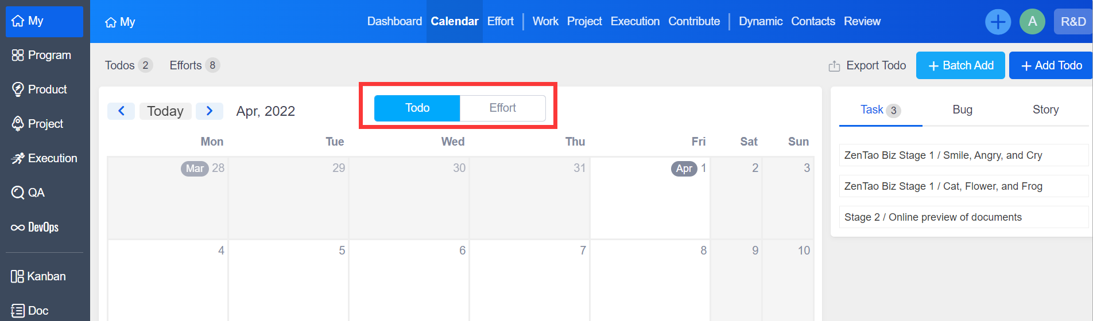Go to next month arrow
The height and width of the screenshot is (321, 1093).
pos(210,111)
